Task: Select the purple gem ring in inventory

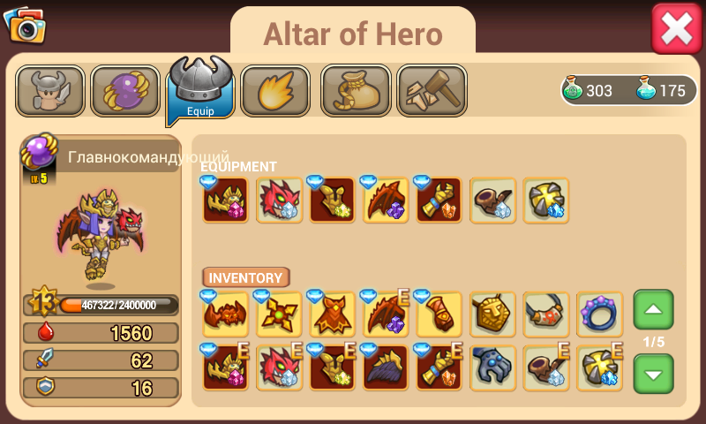Action: pos(600,314)
